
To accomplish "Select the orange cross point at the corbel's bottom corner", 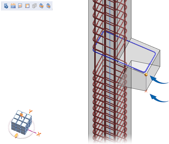I will 146,91.
